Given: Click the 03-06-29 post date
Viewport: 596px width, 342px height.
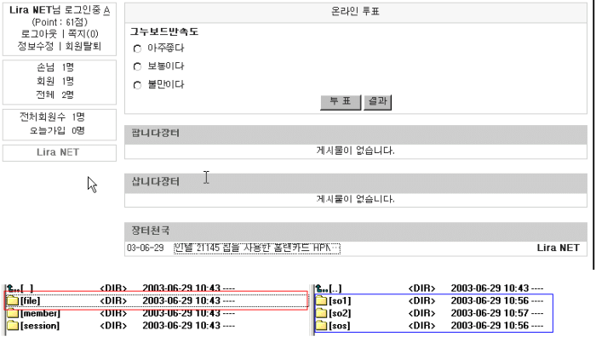Looking at the screenshot, I should 146,248.
